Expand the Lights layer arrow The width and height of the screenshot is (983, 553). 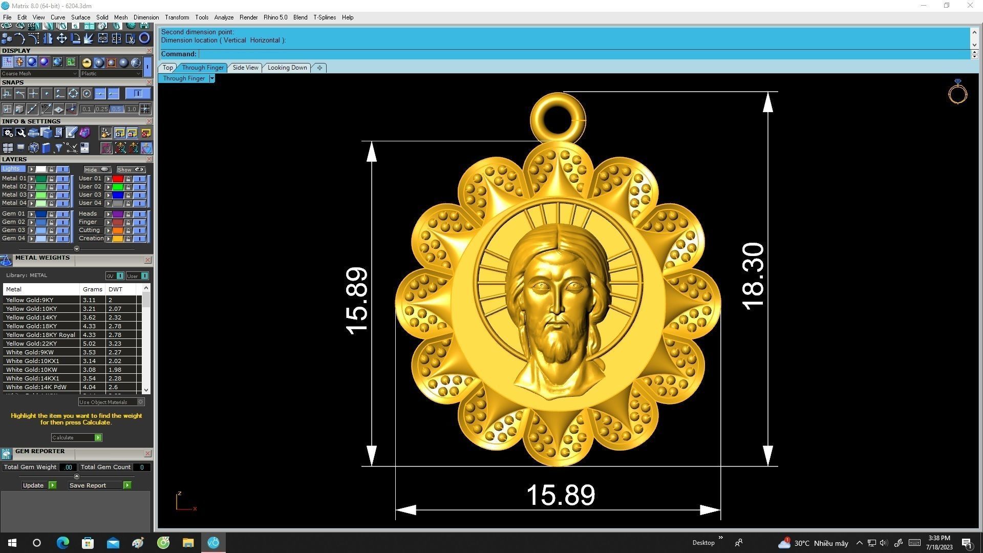click(31, 169)
